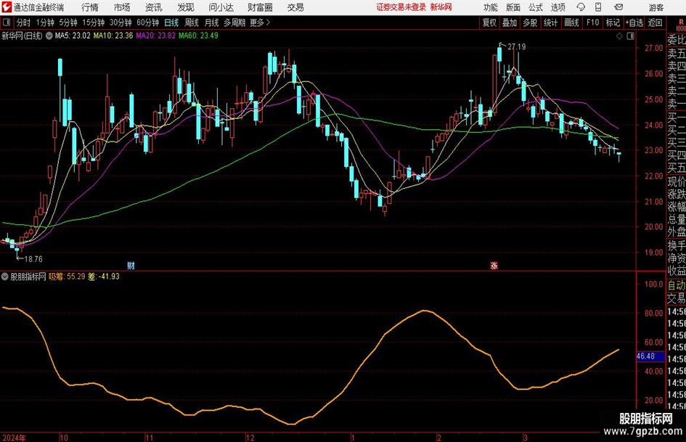
Task: Open the customer service headset icon
Action: click(x=581, y=7)
